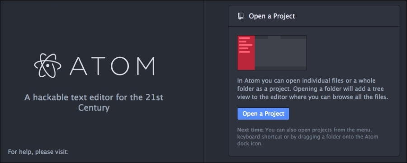This screenshot has width=407, height=163.
Task: Click the red tree view sidebar in illustration
Action: (246, 53)
